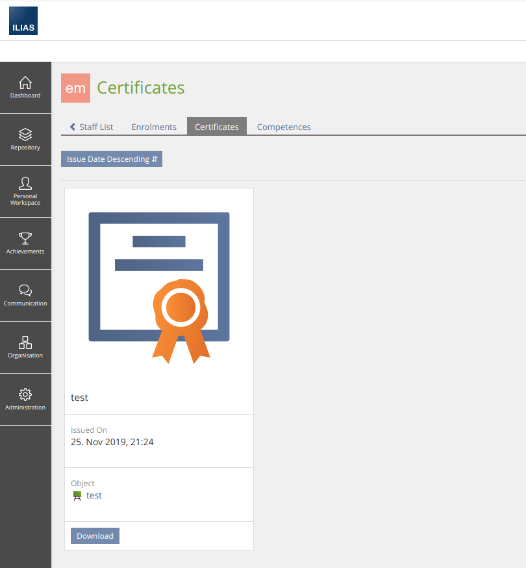The image size is (526, 568).
Task: Click the ILIAS logo in the header
Action: click(x=23, y=21)
